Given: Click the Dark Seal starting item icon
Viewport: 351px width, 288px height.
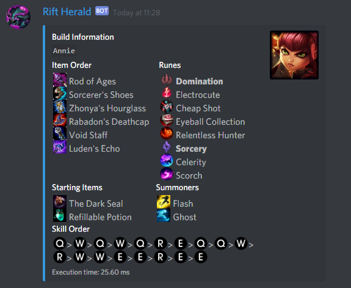Looking at the screenshot, I should click(60, 202).
